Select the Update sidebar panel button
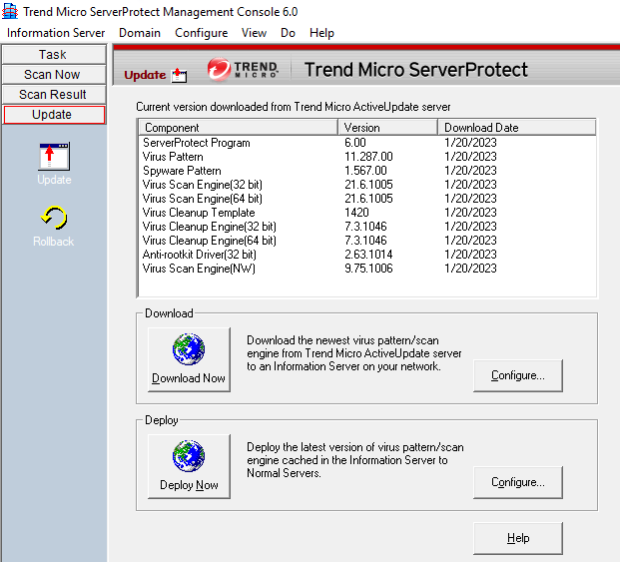620x562 pixels. point(54,115)
